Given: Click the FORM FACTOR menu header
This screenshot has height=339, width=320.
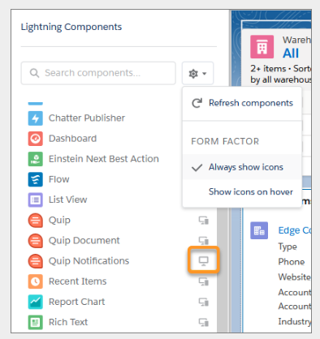Looking at the screenshot, I should [x=225, y=141].
